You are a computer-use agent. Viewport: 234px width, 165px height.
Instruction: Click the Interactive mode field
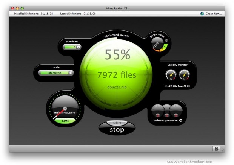54,73
